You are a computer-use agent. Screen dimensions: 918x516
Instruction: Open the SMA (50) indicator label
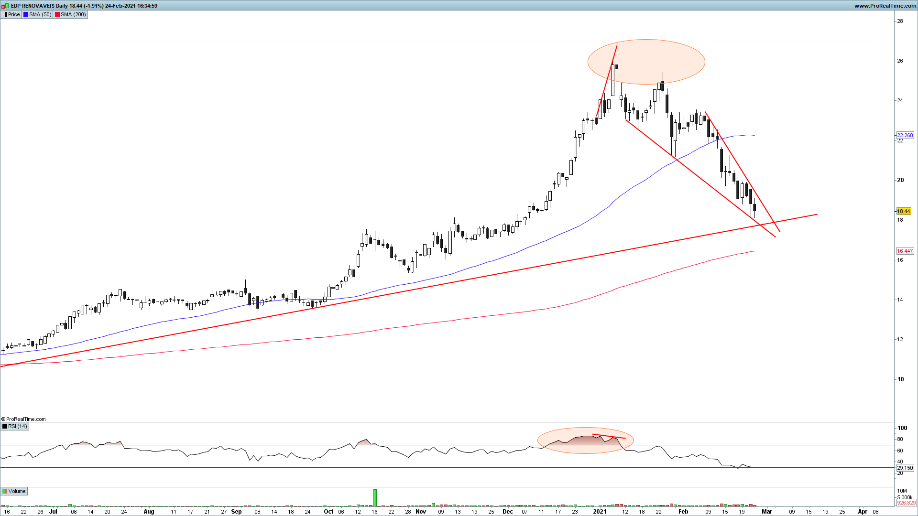40,14
